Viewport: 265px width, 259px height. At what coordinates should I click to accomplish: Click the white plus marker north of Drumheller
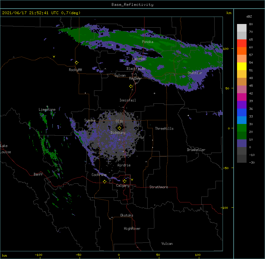click(188, 115)
